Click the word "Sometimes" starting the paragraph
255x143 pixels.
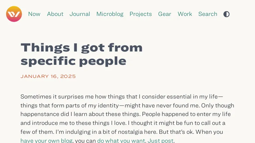[x=35, y=96]
